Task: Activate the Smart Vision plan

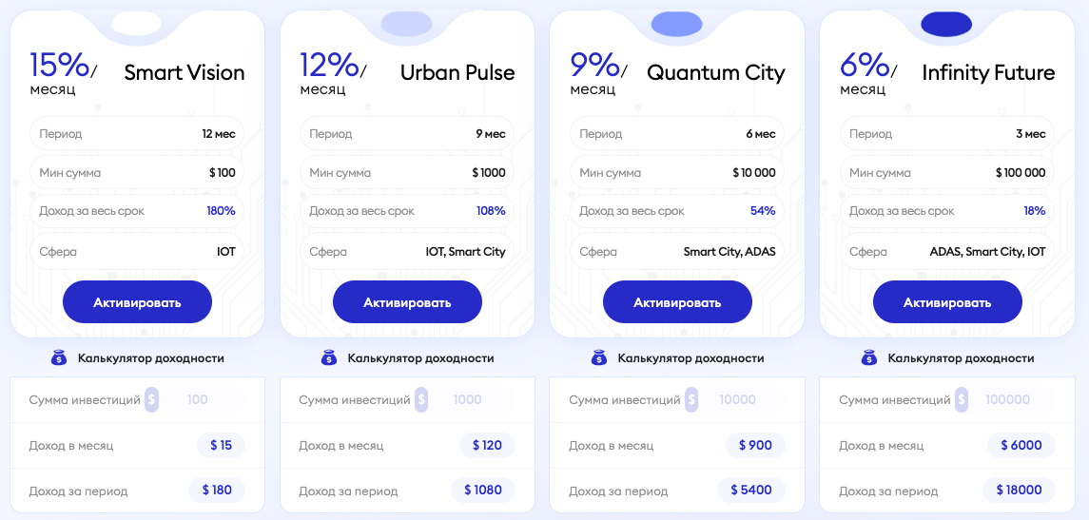Action: (137, 302)
